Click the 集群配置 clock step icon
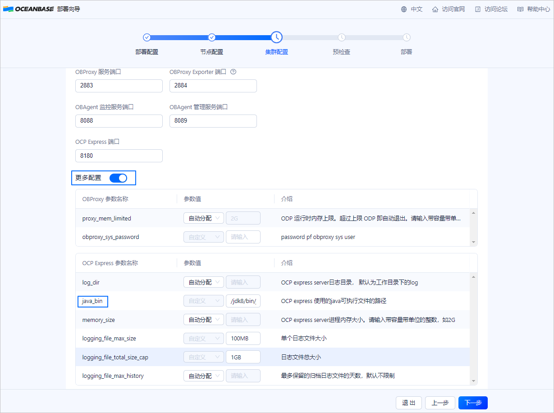 coord(276,37)
